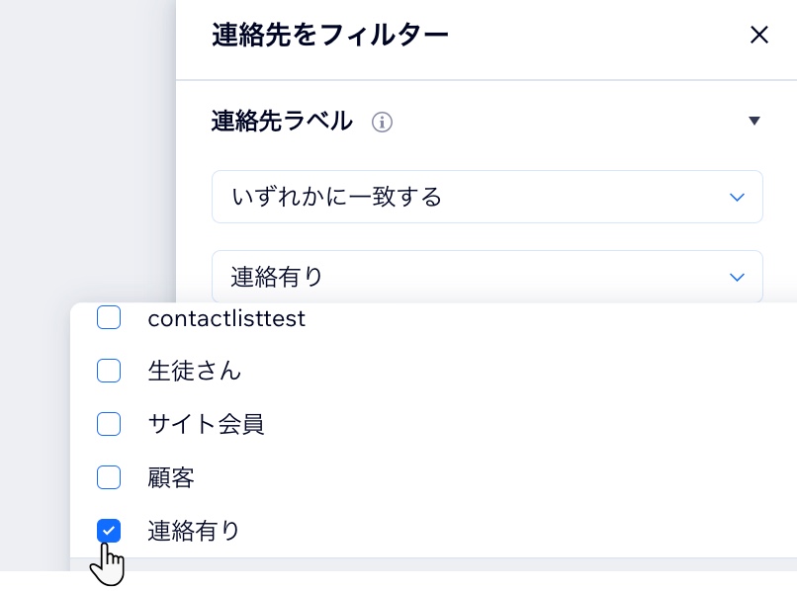Click the 生徒さん option label

(195, 371)
